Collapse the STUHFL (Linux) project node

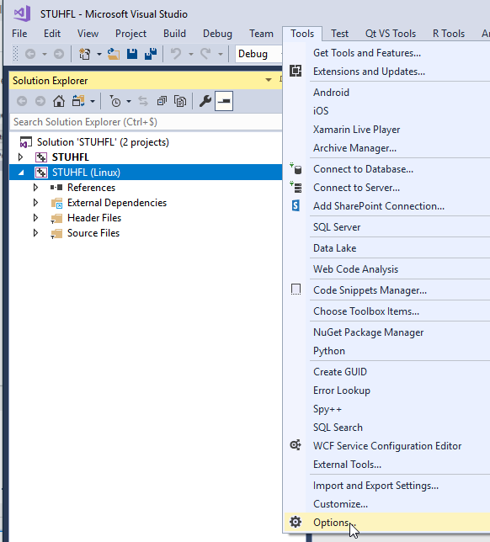(21, 173)
